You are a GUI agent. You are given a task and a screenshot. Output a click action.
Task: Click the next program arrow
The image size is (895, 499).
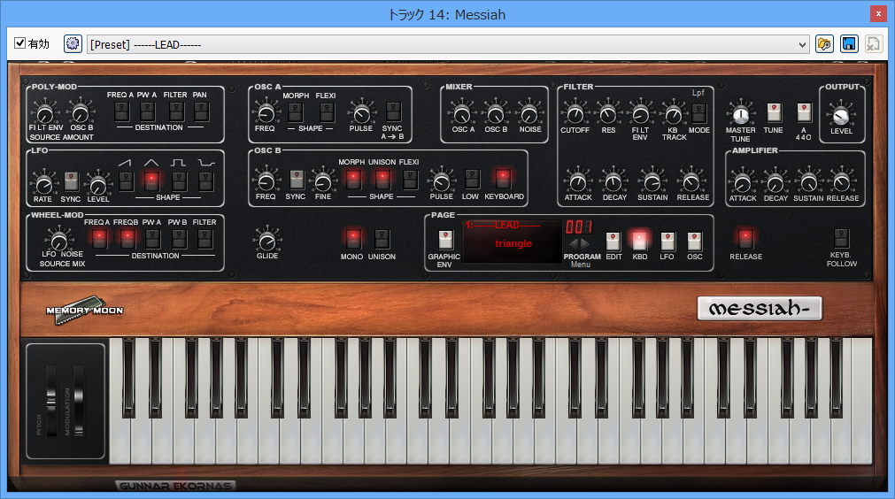coord(584,244)
